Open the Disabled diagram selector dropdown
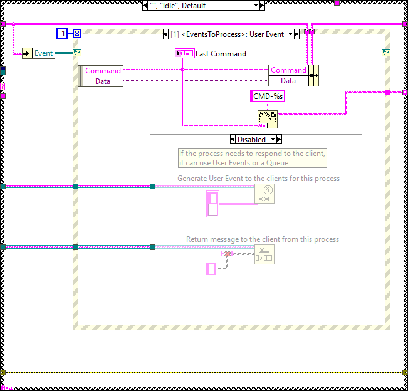Screen dimensions: 408x391 tap(273, 139)
